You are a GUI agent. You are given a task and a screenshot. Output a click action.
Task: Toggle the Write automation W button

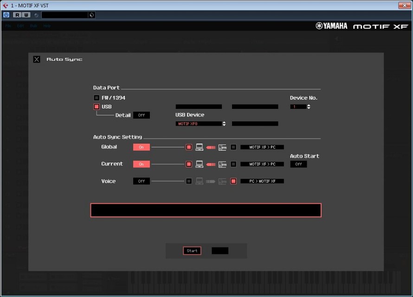[26, 15]
